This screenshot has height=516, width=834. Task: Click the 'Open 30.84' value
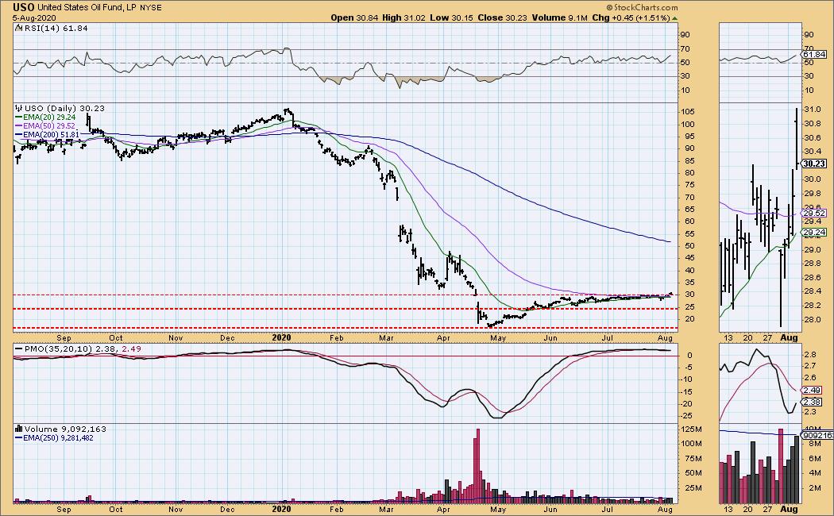[x=354, y=17]
